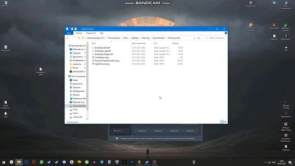This screenshot has width=295, height=166.
Task: Open скриншоты folder in quick access
Action: pos(77,64)
